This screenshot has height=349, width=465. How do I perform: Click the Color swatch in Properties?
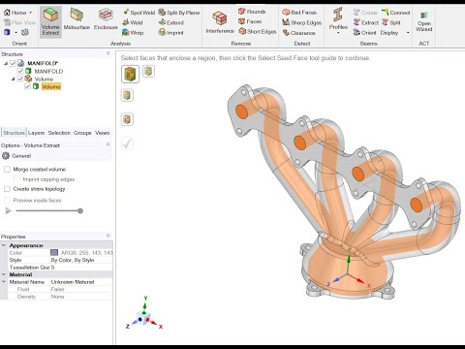pos(54,253)
